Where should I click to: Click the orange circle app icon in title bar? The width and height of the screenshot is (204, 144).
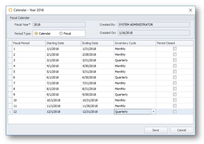[11, 10]
